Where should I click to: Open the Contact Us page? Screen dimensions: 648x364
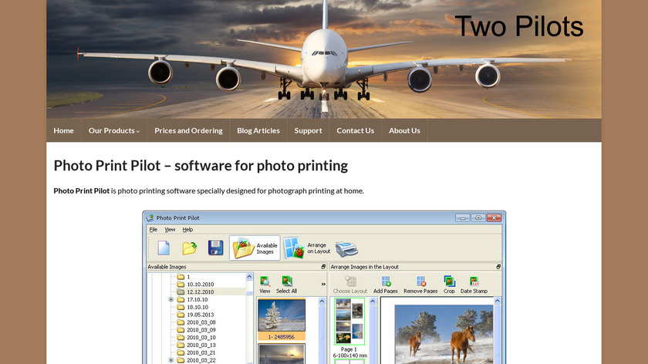coord(356,130)
